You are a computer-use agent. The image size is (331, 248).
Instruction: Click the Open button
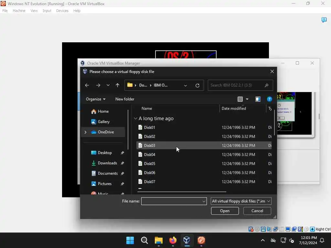tap(225, 211)
